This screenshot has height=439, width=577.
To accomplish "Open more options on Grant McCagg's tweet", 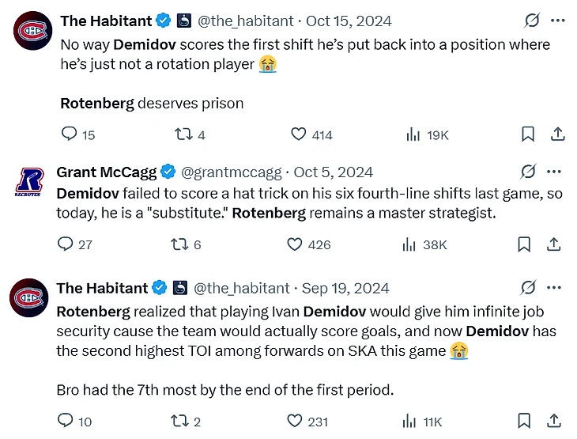I will coord(554,172).
